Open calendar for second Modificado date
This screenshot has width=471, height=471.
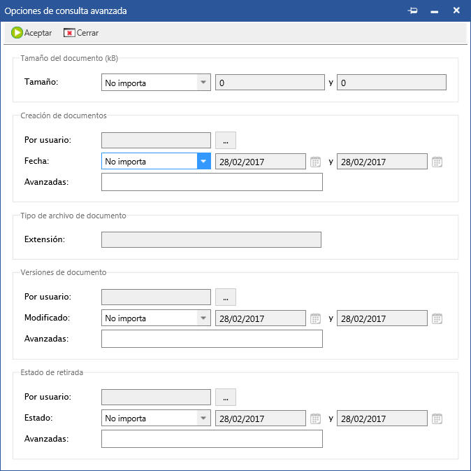point(437,318)
